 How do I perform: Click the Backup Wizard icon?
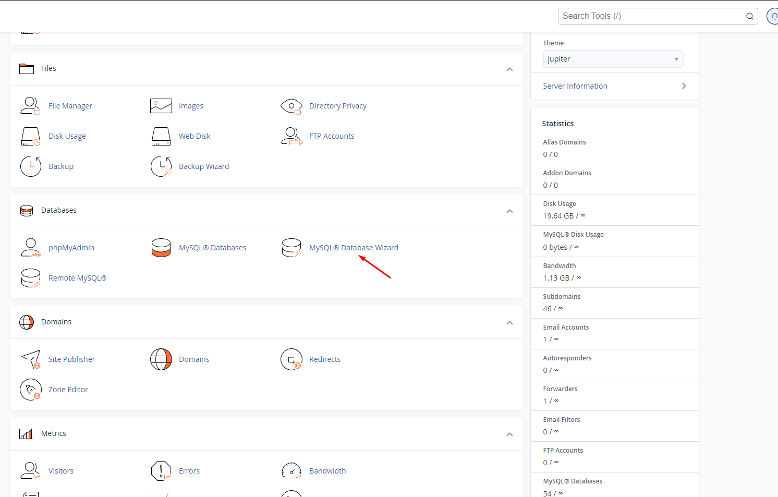161,166
